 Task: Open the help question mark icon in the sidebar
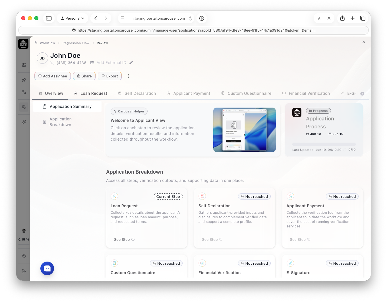pyautogui.click(x=24, y=256)
